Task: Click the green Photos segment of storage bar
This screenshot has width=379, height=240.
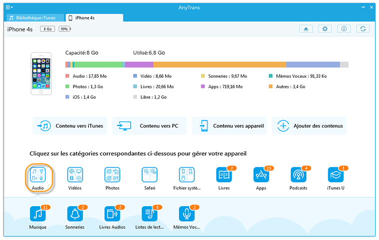Action: pyautogui.click(x=98, y=64)
